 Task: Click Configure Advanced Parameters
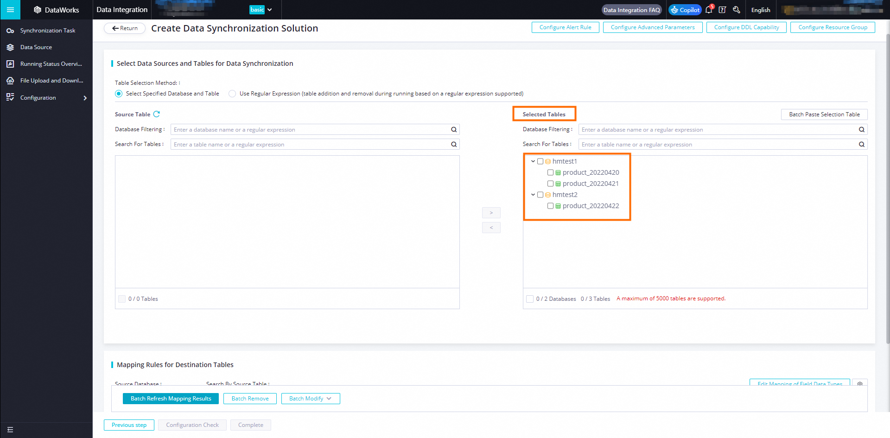tap(653, 27)
